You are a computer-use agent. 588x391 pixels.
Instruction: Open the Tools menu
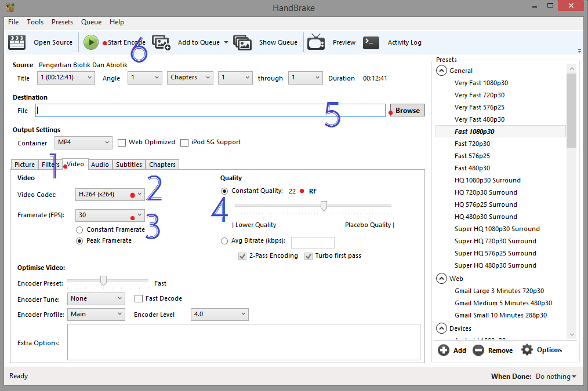pyautogui.click(x=35, y=22)
